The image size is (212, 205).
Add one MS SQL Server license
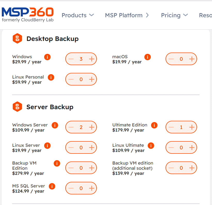click(x=91, y=188)
